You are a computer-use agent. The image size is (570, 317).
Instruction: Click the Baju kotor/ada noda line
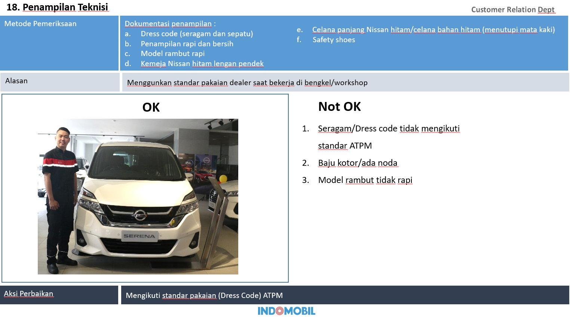tap(358, 163)
